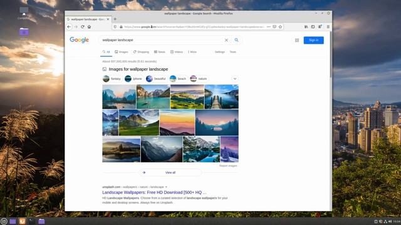
Task: Click the padlock site info icon
Action: [x=121, y=26]
